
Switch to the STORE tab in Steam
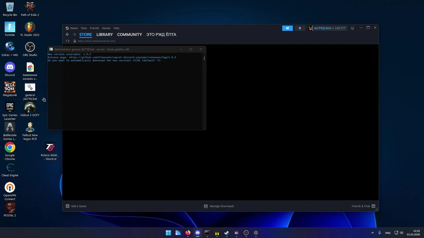(x=85, y=34)
